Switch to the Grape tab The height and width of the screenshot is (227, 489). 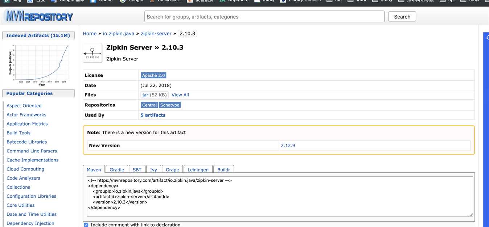click(x=172, y=169)
